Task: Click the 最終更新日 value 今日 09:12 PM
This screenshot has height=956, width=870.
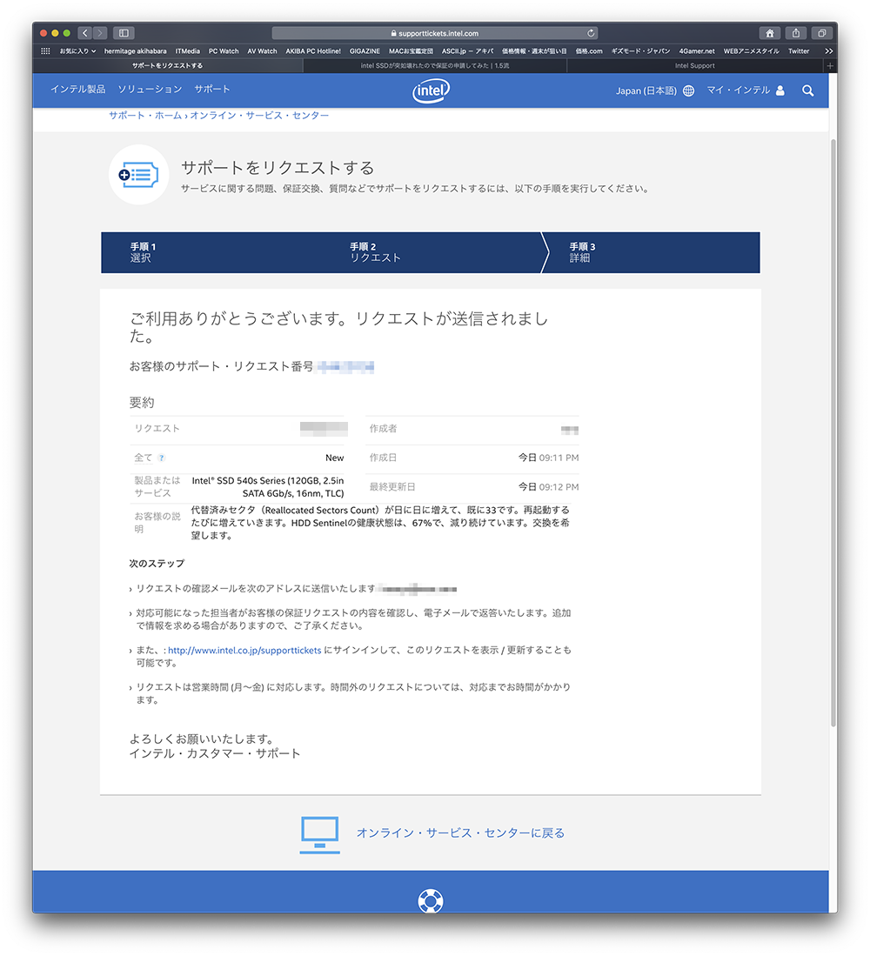Action: click(x=549, y=487)
